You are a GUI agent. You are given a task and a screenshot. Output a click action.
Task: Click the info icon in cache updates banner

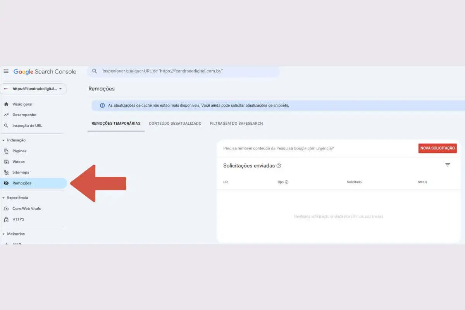pos(102,105)
